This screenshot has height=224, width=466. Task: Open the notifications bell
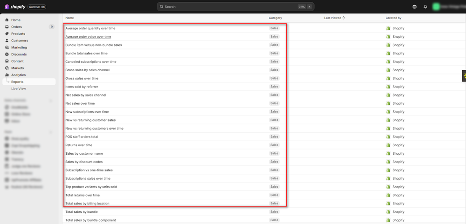tap(425, 7)
